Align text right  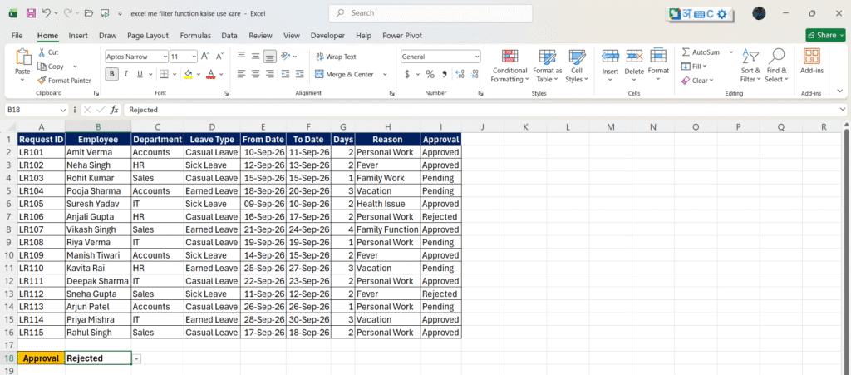click(x=270, y=74)
